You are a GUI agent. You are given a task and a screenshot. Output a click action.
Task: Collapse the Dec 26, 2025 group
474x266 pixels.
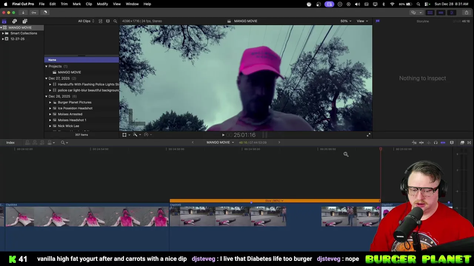(46, 96)
